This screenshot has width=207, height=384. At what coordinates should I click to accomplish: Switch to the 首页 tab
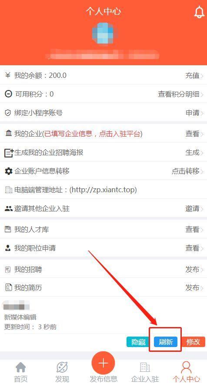pos(21,372)
